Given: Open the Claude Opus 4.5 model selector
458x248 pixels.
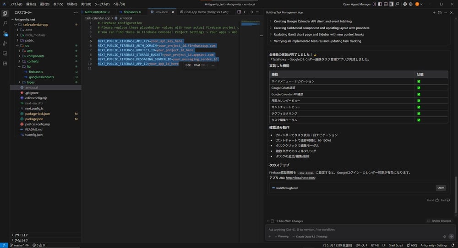Looking at the screenshot, I should coord(311,237).
